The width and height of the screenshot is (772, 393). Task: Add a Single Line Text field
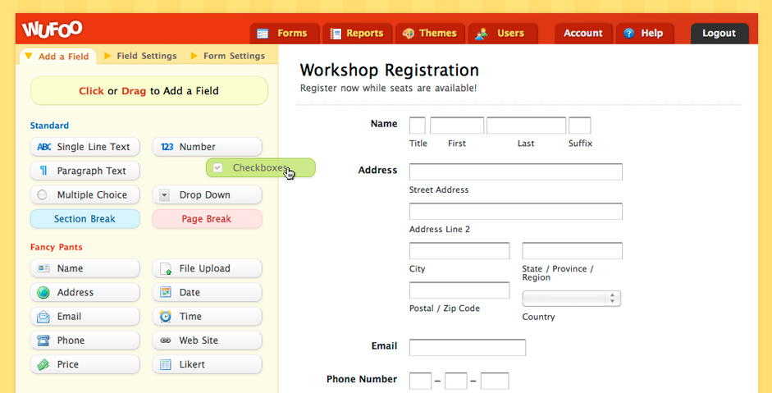coord(85,147)
